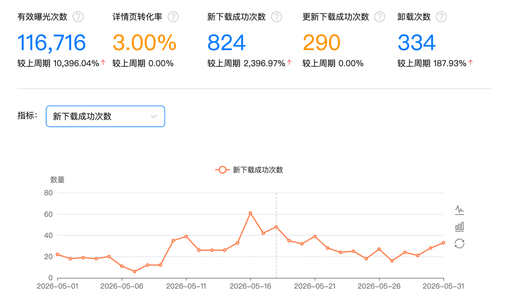Click help icon next to 更新下载成功次数
509x300 pixels.
[x=380, y=17]
